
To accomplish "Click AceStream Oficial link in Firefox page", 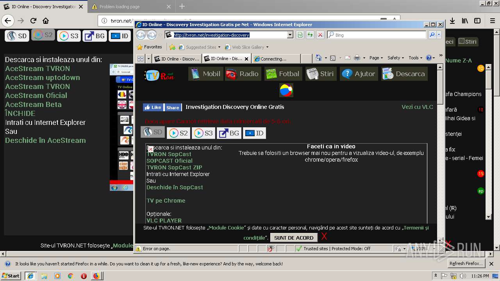I will [36, 95].
